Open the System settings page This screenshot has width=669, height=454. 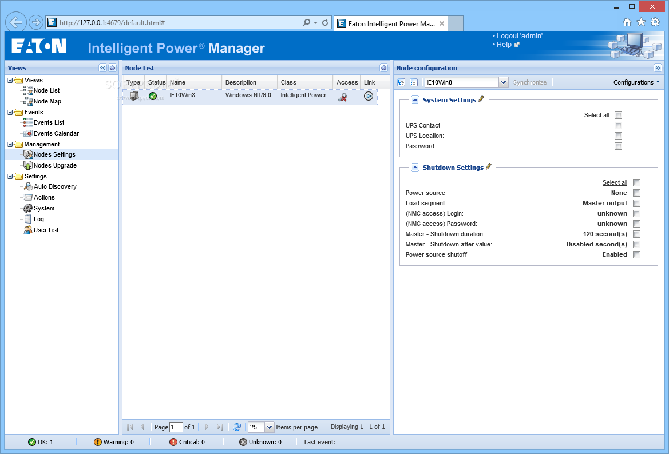click(44, 209)
